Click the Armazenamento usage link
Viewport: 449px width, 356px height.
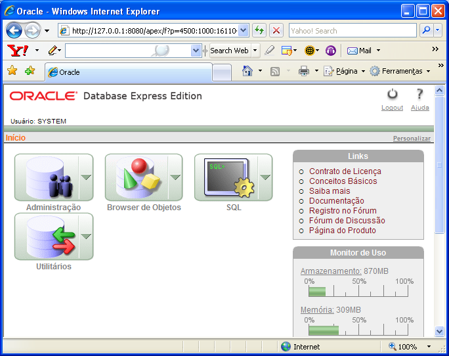[x=331, y=271]
